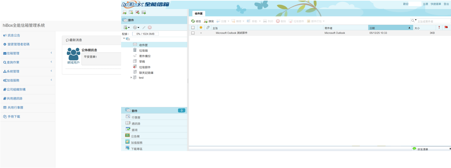The height and width of the screenshot is (168, 451).
Task: Open the gear settings dropdown in folder toolbar
Action: point(136,27)
